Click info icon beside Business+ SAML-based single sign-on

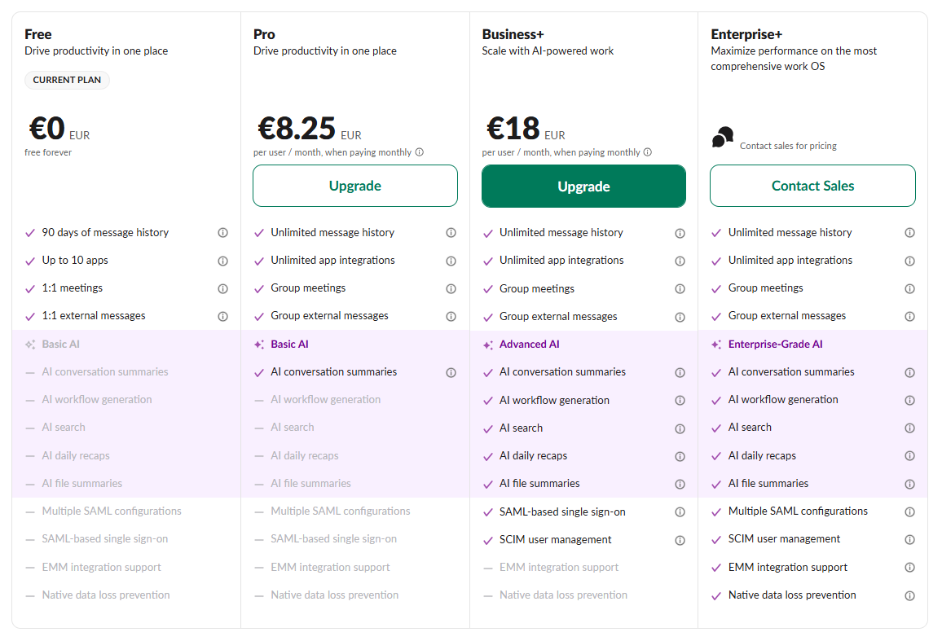point(680,512)
